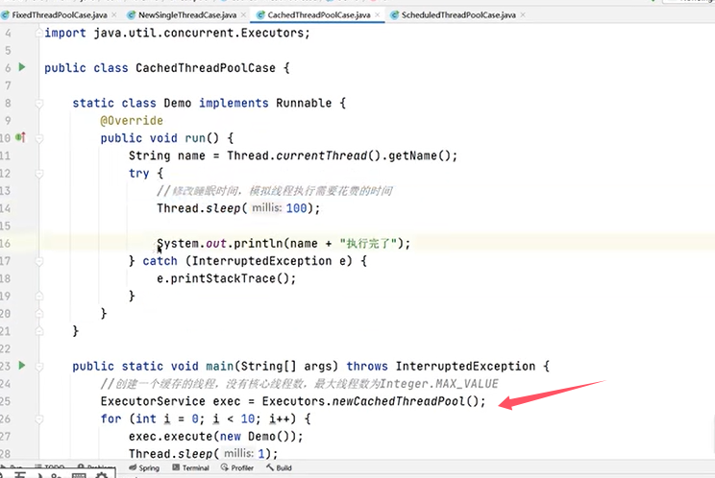Open the Terminal tool window
This screenshot has width=715, height=478.
(x=190, y=467)
